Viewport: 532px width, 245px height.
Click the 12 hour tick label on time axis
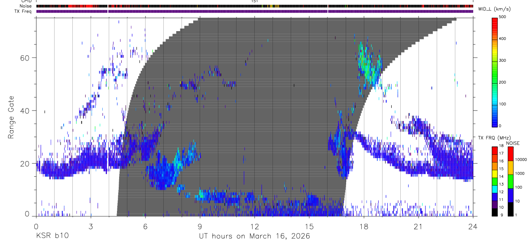click(x=255, y=226)
